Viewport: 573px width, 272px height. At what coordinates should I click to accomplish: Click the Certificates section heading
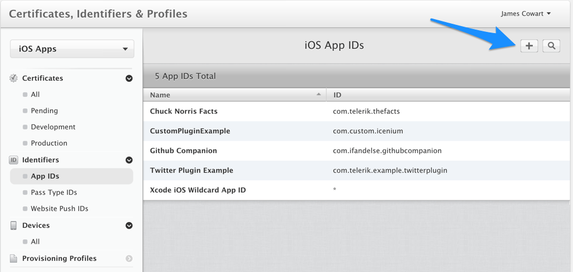click(x=42, y=78)
